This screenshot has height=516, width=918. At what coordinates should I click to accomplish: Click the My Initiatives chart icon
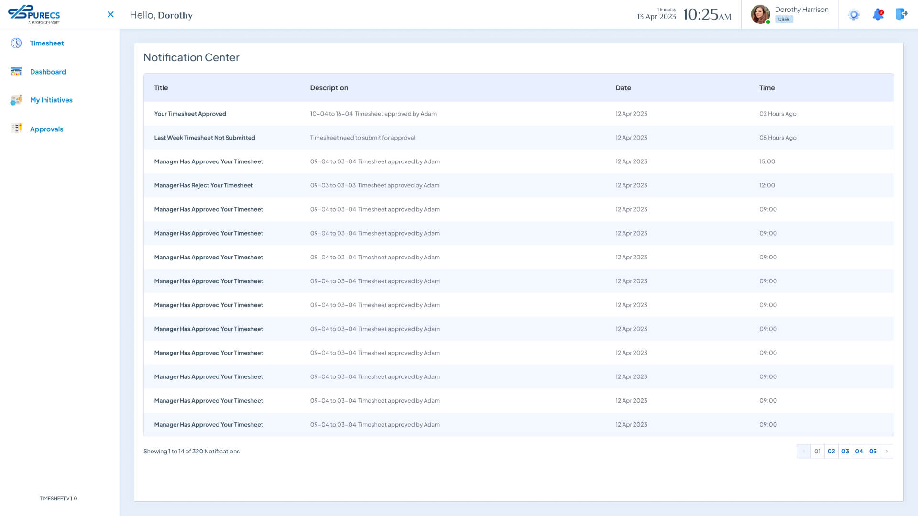tap(16, 100)
